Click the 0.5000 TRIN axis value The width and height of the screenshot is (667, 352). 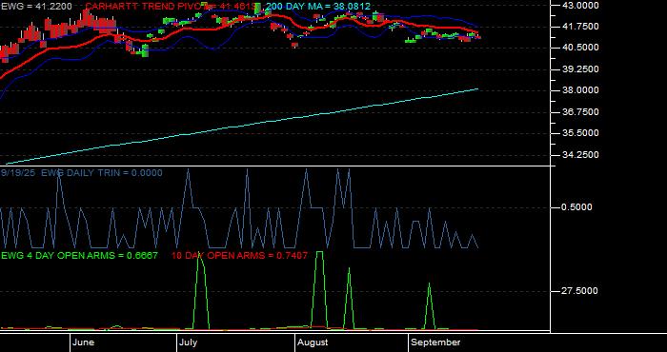click(x=576, y=207)
